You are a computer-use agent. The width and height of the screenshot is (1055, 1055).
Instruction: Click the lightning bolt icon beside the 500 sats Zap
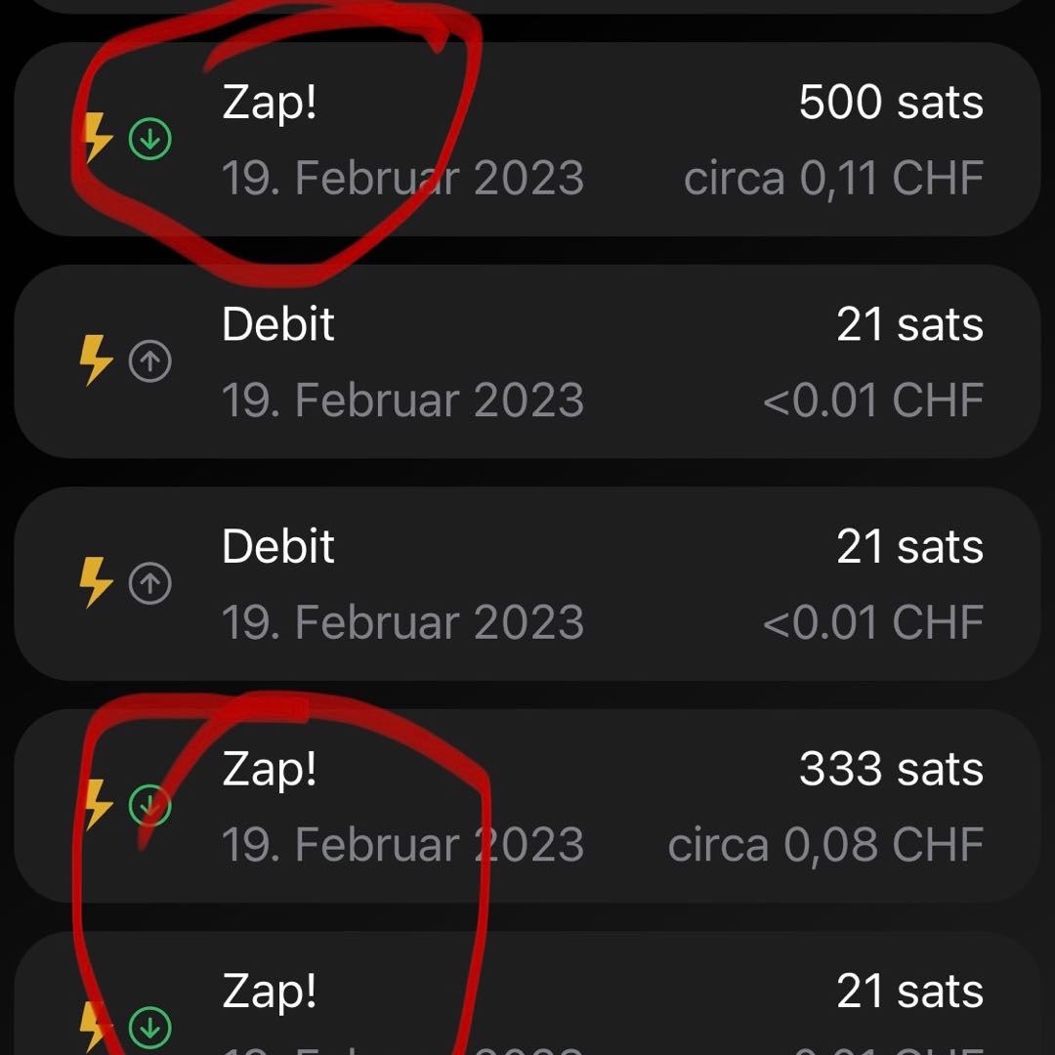[96, 139]
